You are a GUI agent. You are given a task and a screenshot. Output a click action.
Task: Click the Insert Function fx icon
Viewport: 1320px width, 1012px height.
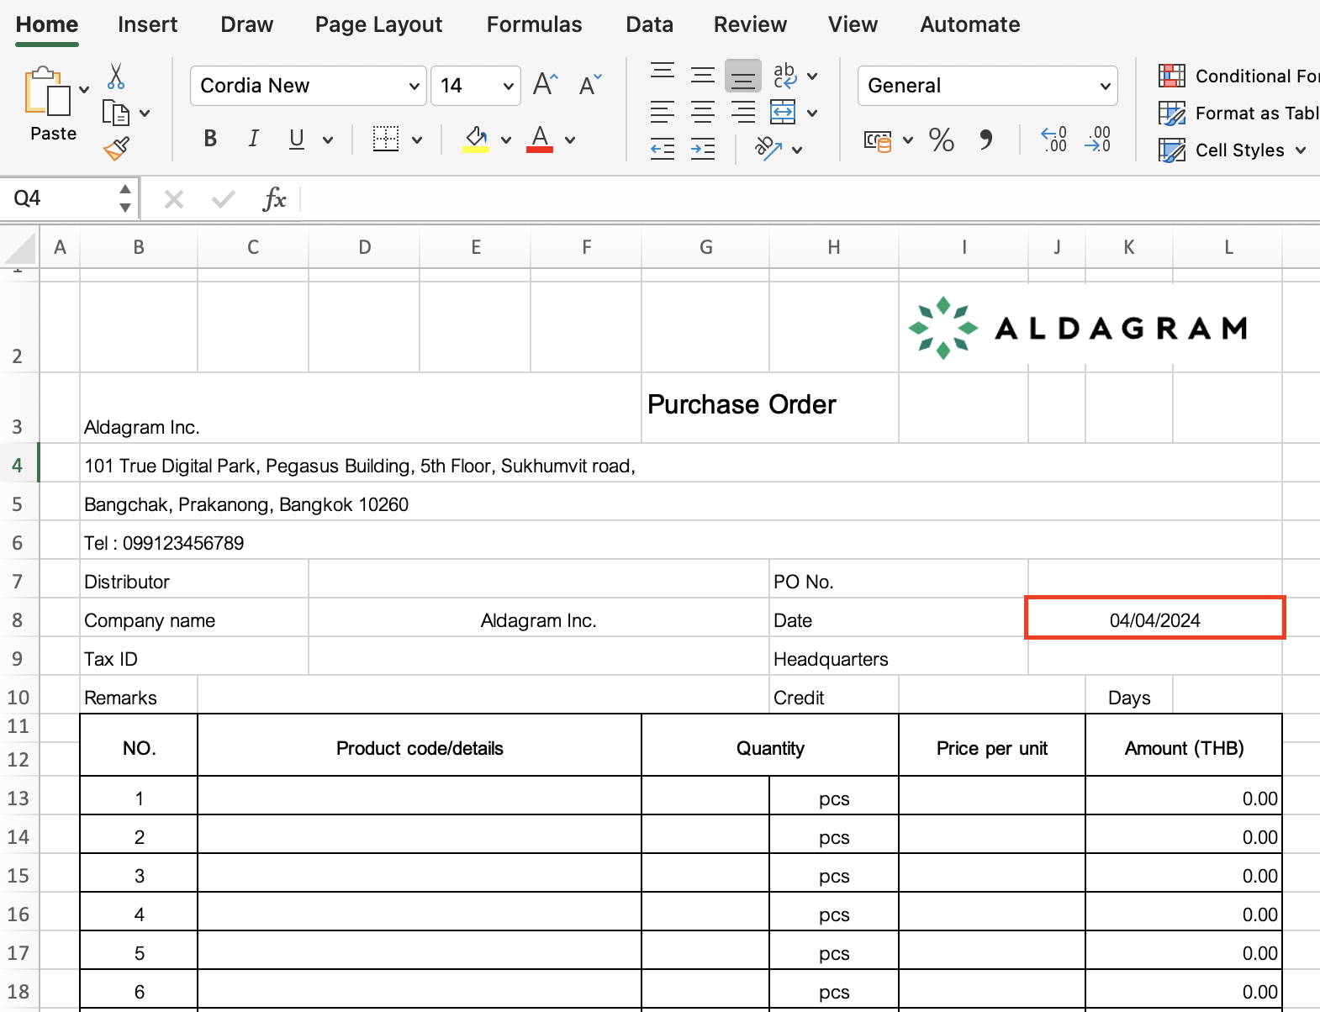(x=274, y=199)
